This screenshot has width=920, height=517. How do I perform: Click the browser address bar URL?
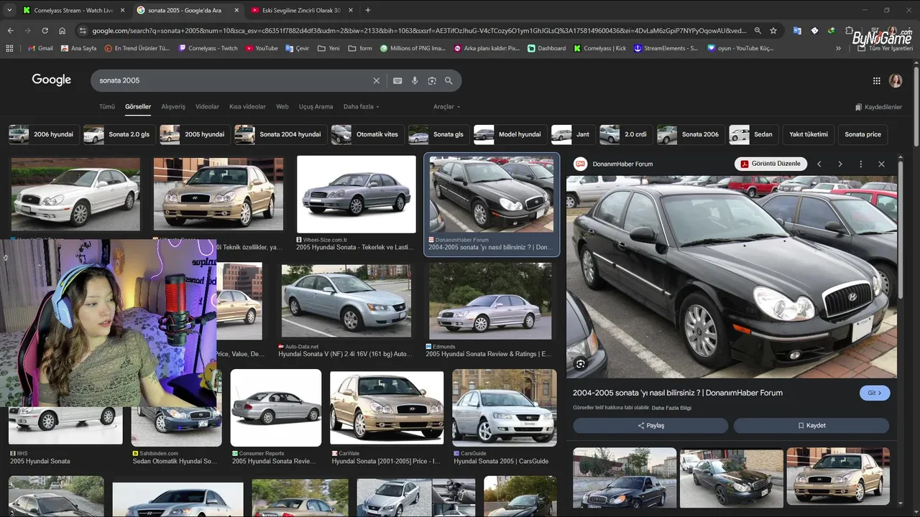[x=418, y=31]
